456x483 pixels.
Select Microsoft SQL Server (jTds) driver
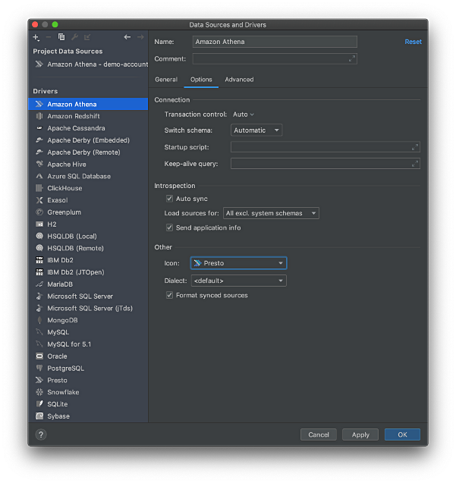(88, 309)
